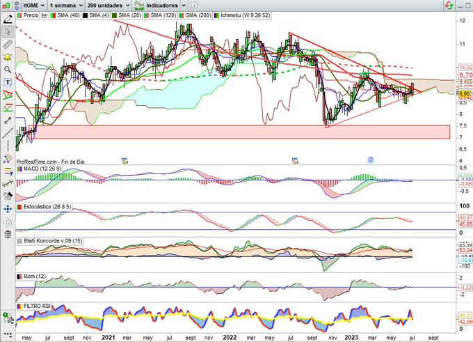Open the Estocástico (26 8 5) panel label
This screenshot has width=473, height=342.
point(45,207)
